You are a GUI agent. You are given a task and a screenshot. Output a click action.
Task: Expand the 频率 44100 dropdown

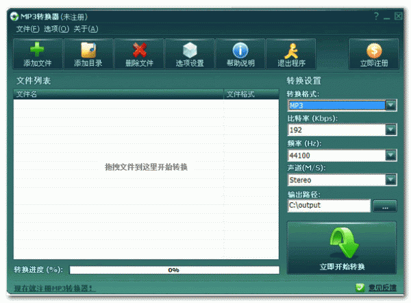point(390,156)
